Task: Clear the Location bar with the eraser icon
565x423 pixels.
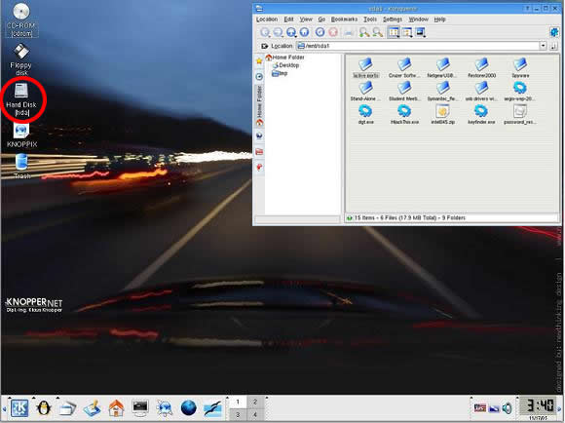Action: point(265,46)
